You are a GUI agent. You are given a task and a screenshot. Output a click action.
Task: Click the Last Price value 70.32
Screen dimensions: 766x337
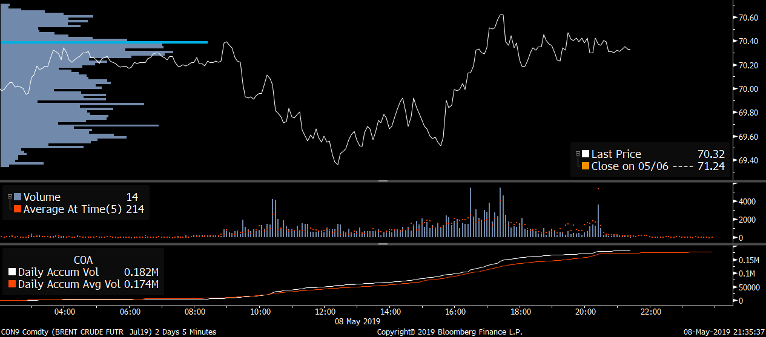pos(710,154)
